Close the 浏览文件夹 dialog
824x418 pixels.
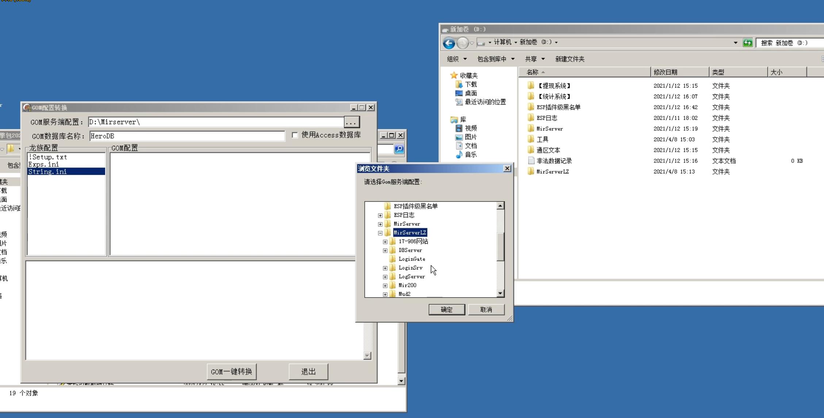coord(507,168)
